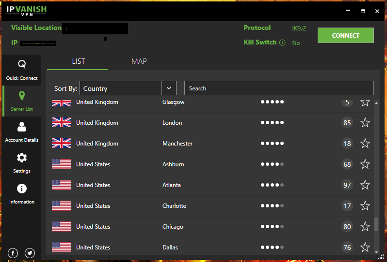Click the green CONNECT button

point(345,35)
